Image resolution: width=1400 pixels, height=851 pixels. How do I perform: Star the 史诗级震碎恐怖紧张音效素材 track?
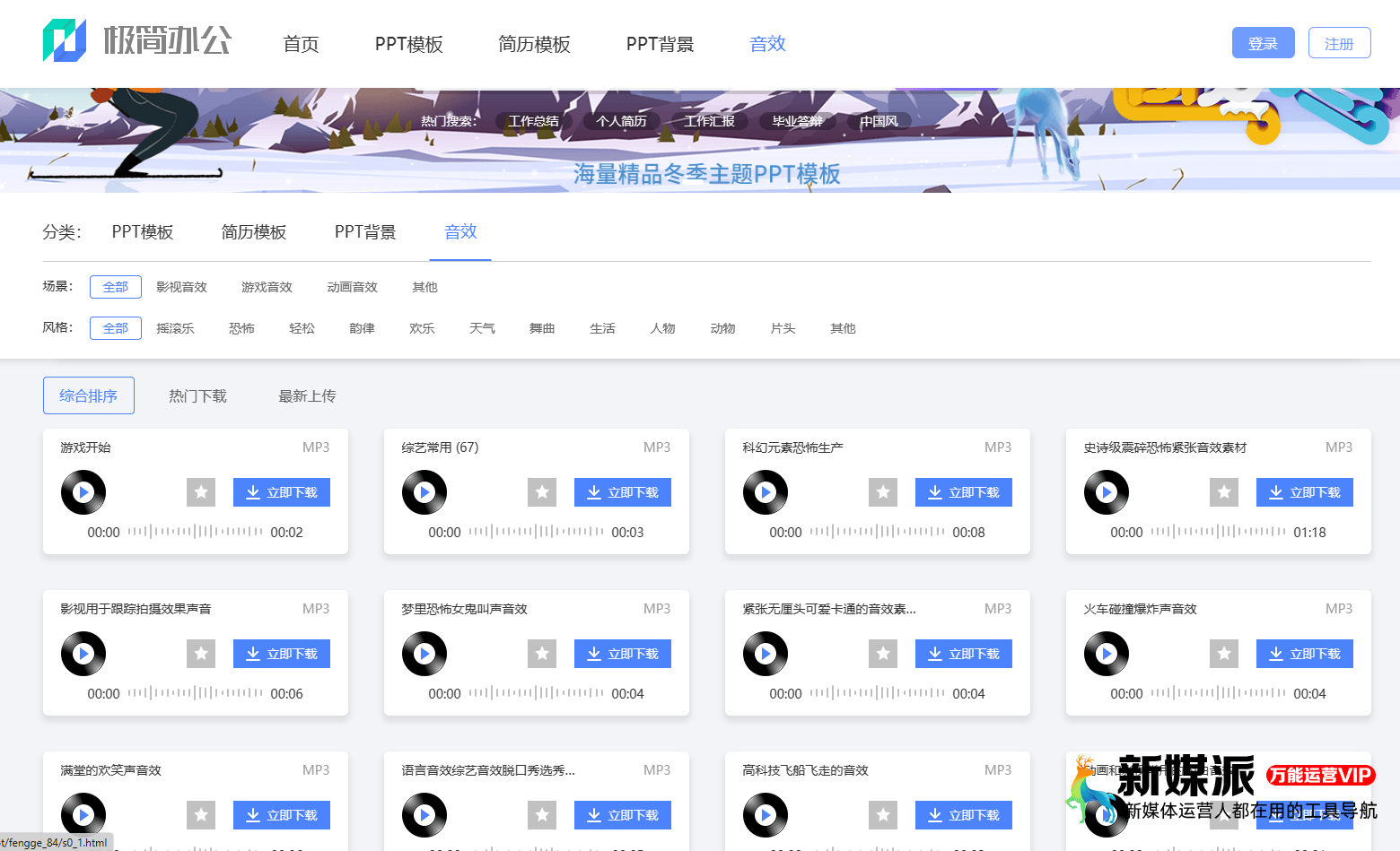1224,492
